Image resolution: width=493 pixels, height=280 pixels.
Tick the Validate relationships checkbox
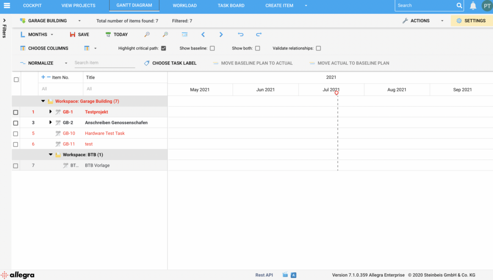pyautogui.click(x=318, y=49)
